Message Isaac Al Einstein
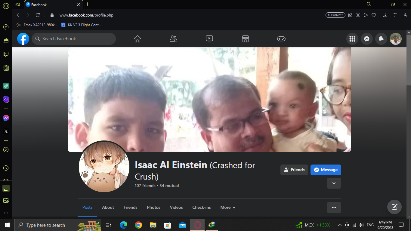This screenshot has height=231, width=411. (x=326, y=170)
